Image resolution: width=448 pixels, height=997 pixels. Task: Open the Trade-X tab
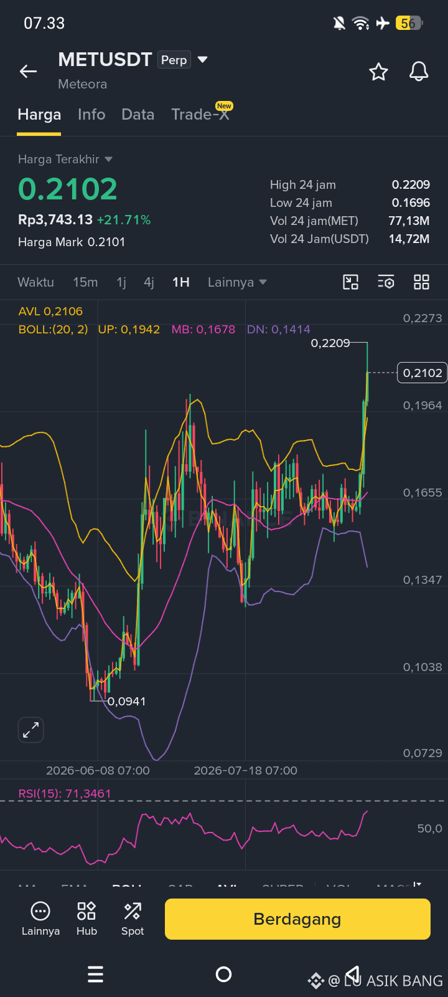pos(200,115)
